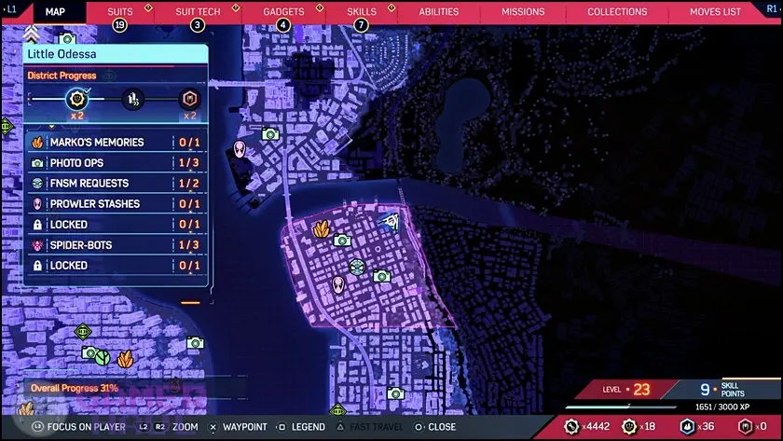The image size is (783, 441).
Task: Select the Spider-Bots row
Action: [116, 244]
